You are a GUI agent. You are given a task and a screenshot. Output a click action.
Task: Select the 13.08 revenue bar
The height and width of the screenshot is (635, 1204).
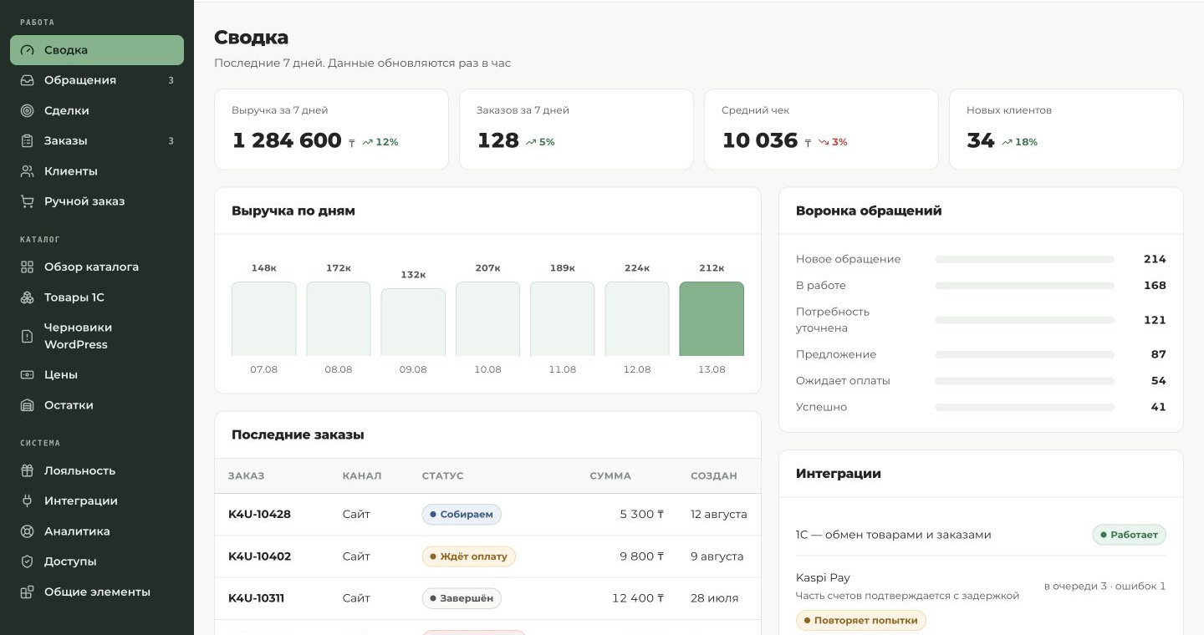pos(712,319)
